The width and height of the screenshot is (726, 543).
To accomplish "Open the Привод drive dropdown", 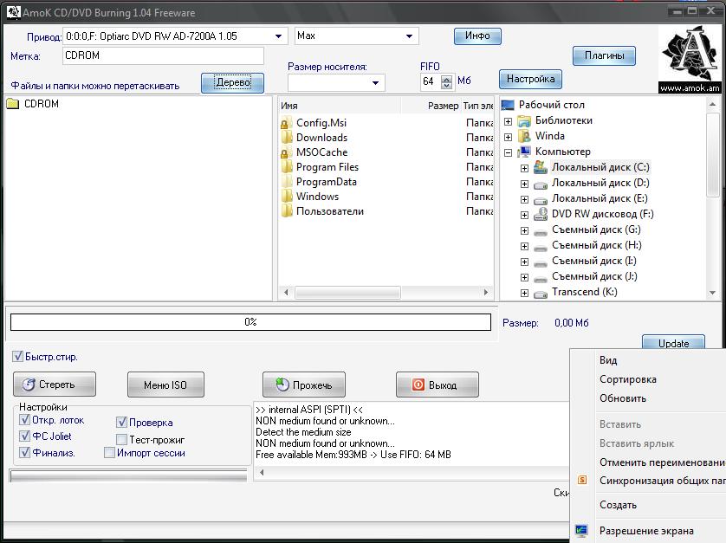I will [278, 36].
